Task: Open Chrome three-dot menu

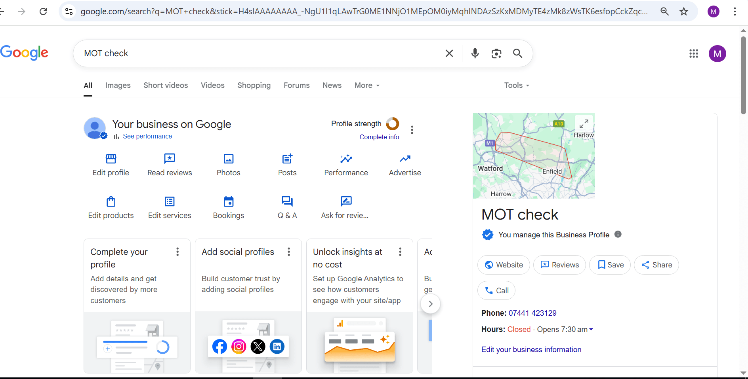Action: coord(735,11)
